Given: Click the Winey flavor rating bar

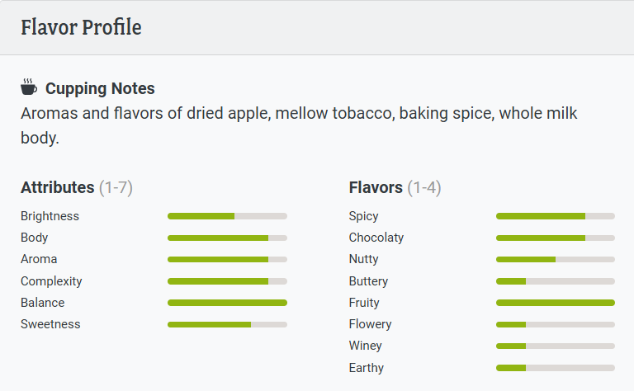Looking at the screenshot, I should (x=556, y=346).
